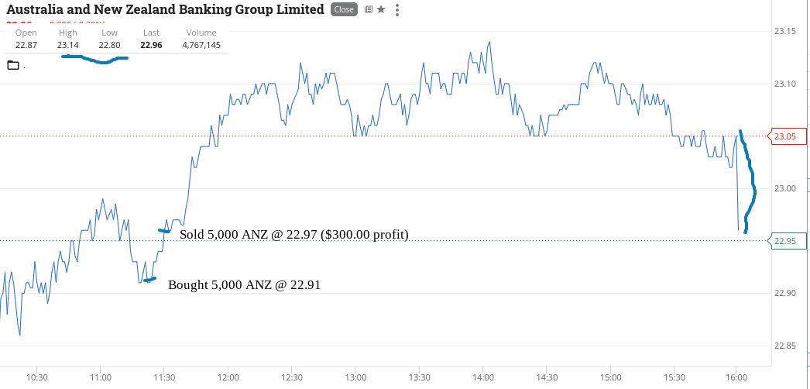
Task: Open the news list icon next to Close
Action: (369, 9)
